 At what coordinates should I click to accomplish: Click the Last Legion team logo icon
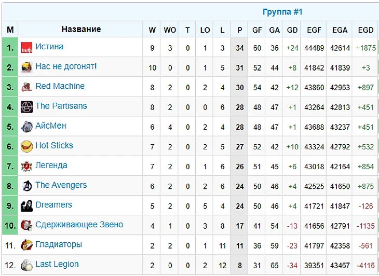pos(26,265)
